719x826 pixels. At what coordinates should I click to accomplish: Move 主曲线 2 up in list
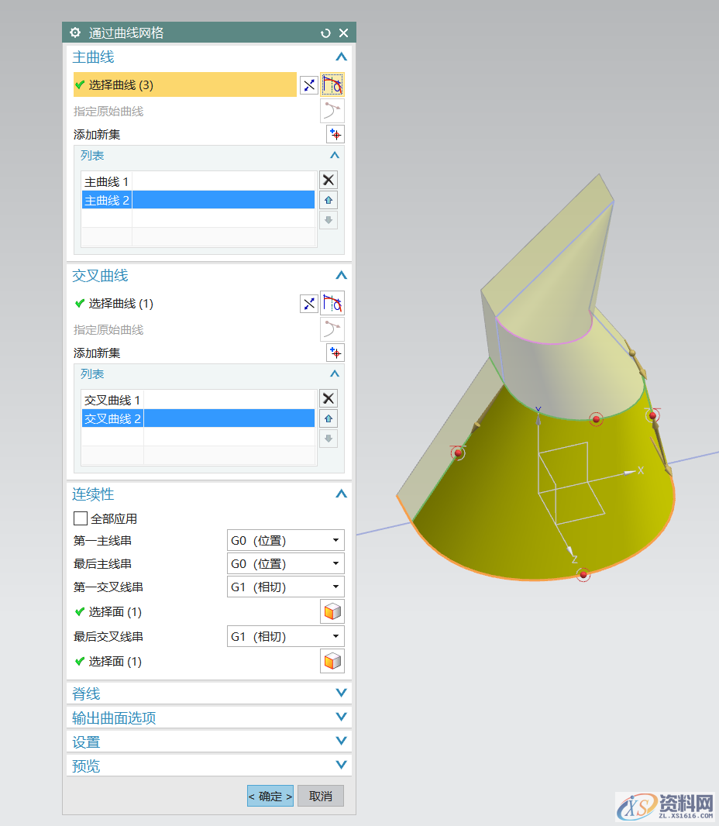[329, 200]
